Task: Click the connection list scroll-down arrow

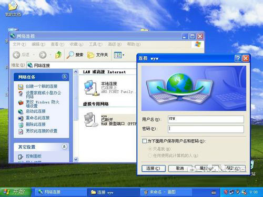Action: pyautogui.click(x=76, y=159)
